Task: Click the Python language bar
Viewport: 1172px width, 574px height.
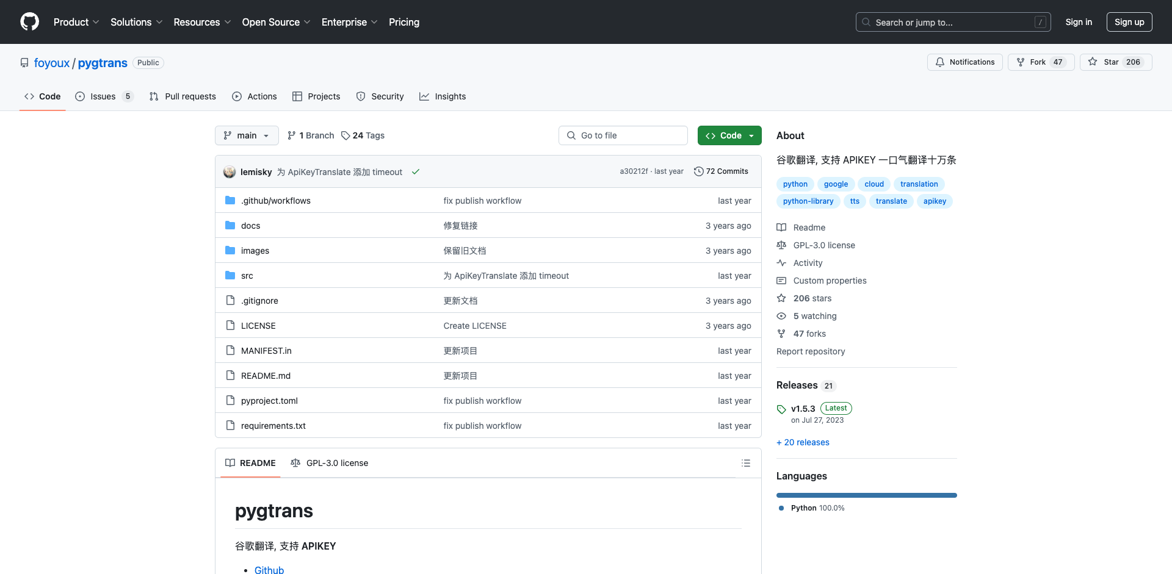Action: click(867, 495)
